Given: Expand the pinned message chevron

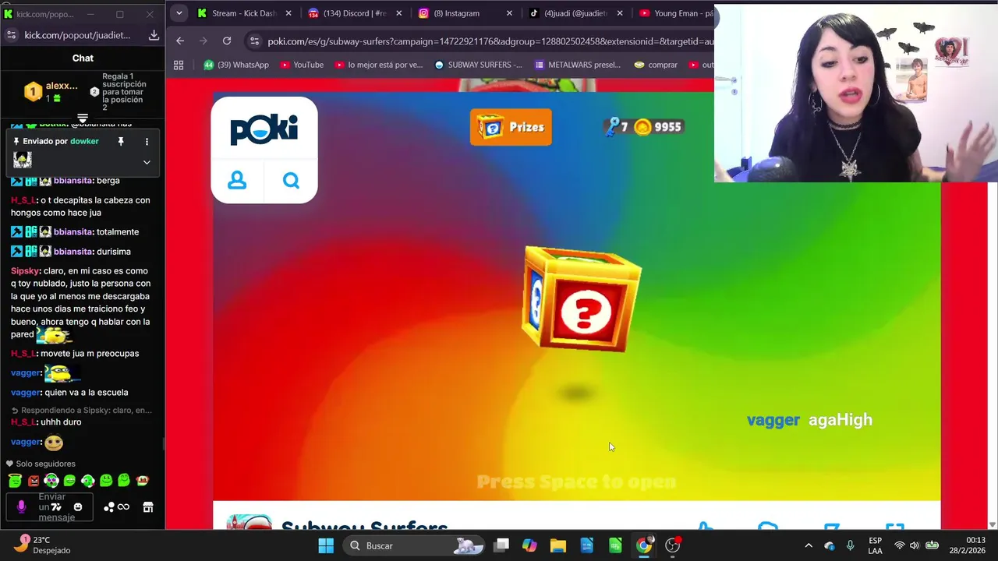Looking at the screenshot, I should (147, 162).
